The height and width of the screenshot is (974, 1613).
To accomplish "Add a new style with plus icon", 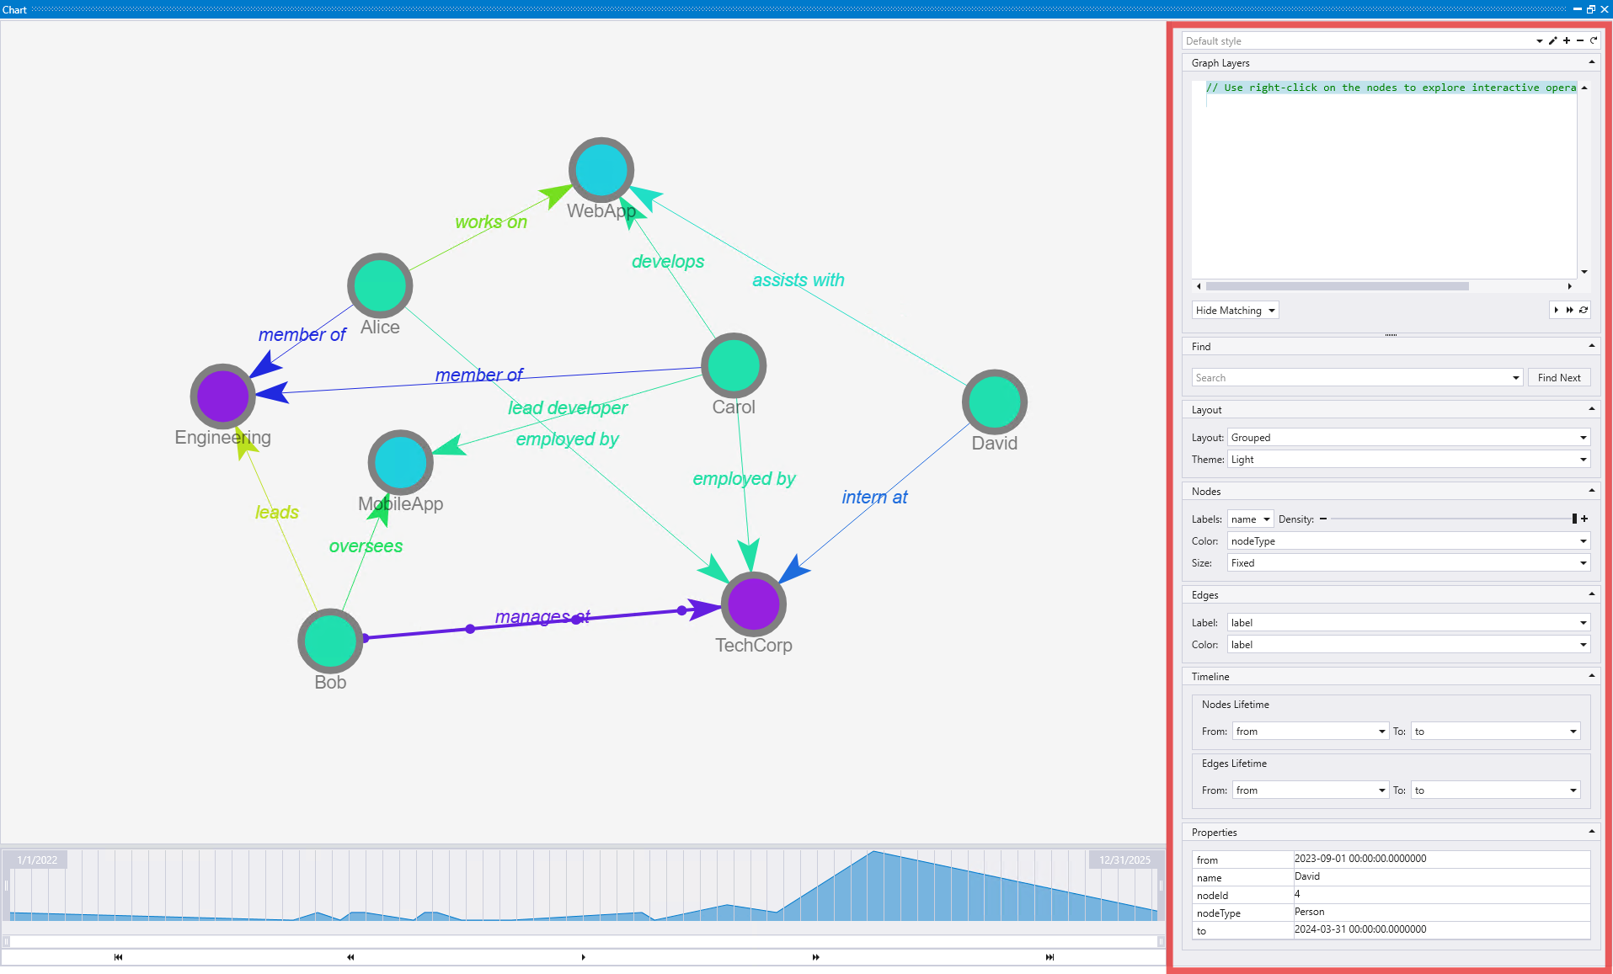I will pos(1567,40).
